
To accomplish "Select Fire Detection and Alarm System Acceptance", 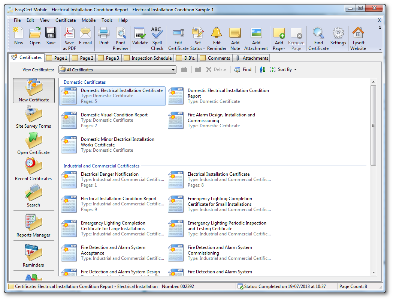I will tap(112, 253).
